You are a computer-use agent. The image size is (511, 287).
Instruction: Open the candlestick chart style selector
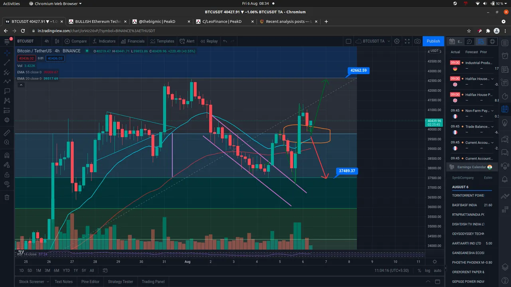pyautogui.click(x=57, y=41)
